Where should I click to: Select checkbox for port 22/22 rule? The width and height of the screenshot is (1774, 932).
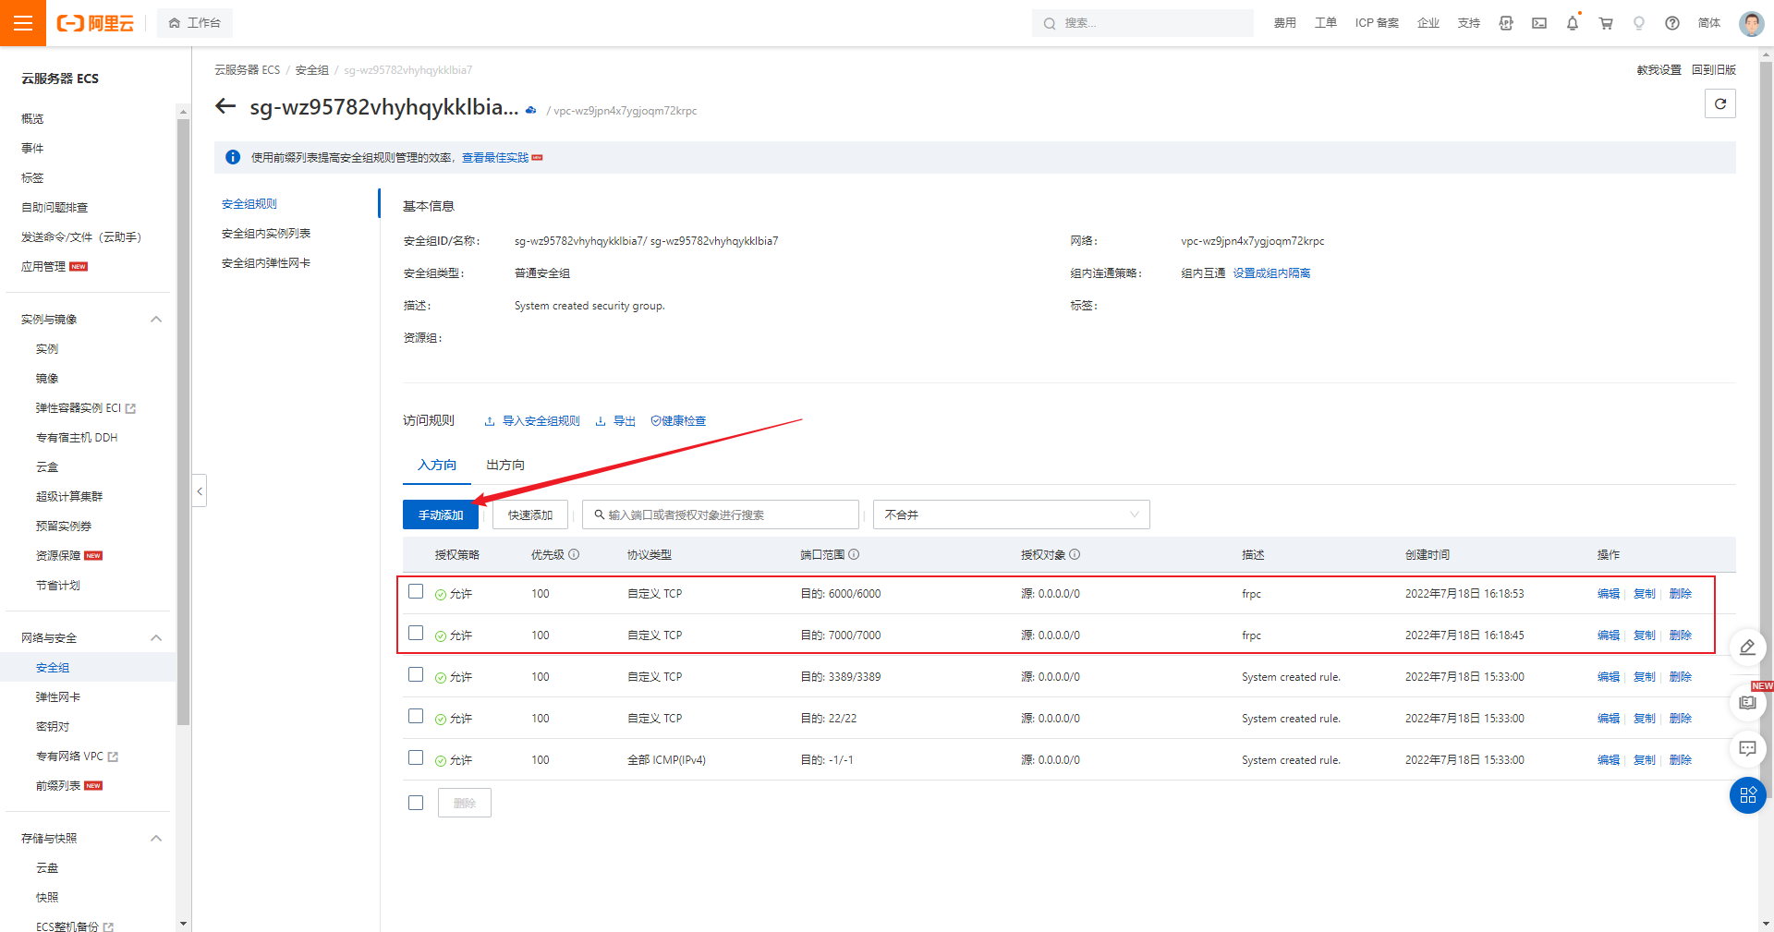(x=416, y=716)
